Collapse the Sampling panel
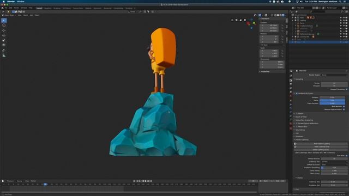This screenshot has height=196, width=349. pos(299,79)
